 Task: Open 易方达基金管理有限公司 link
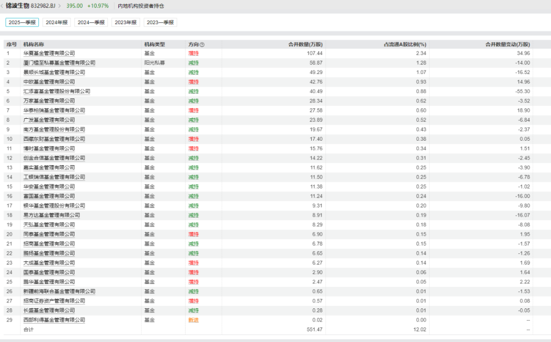click(52, 215)
